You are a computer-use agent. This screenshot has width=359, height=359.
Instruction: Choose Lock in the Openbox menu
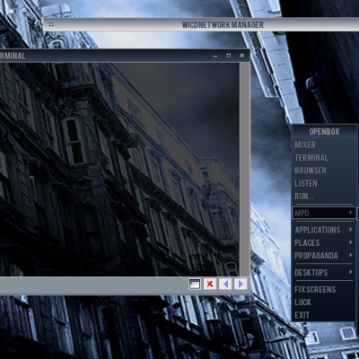pos(324,302)
